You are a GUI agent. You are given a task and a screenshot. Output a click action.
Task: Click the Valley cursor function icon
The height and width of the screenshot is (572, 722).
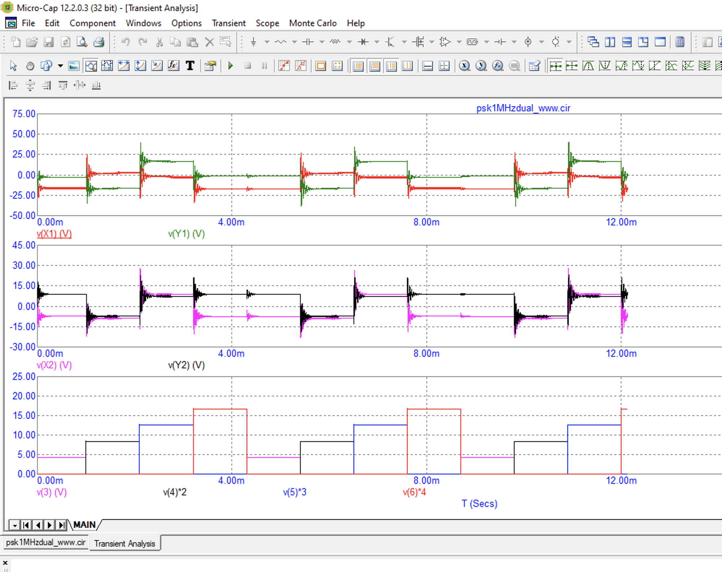click(x=605, y=66)
